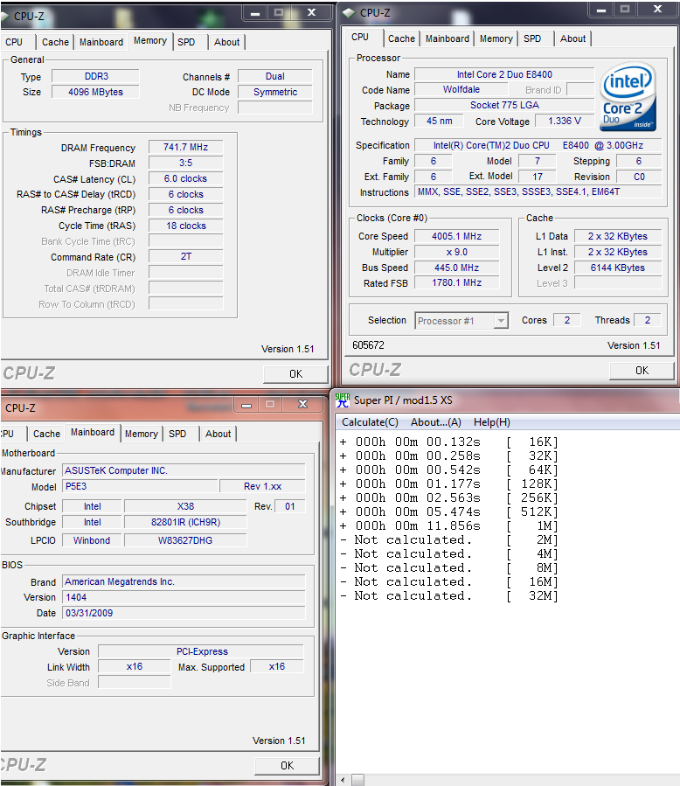The height and width of the screenshot is (786, 680).
Task: Click the 4005.1 MHz core speed value
Action: 457,237
